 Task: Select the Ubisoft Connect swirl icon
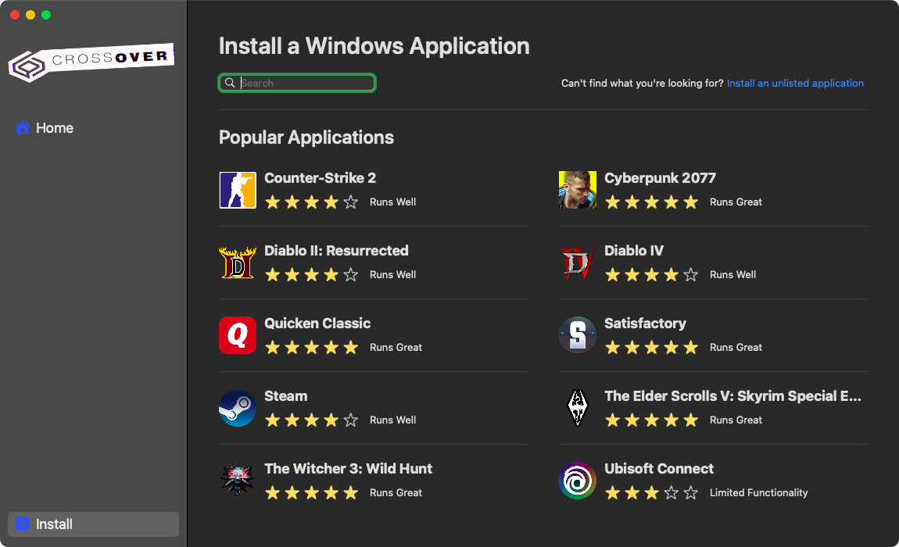coord(578,481)
